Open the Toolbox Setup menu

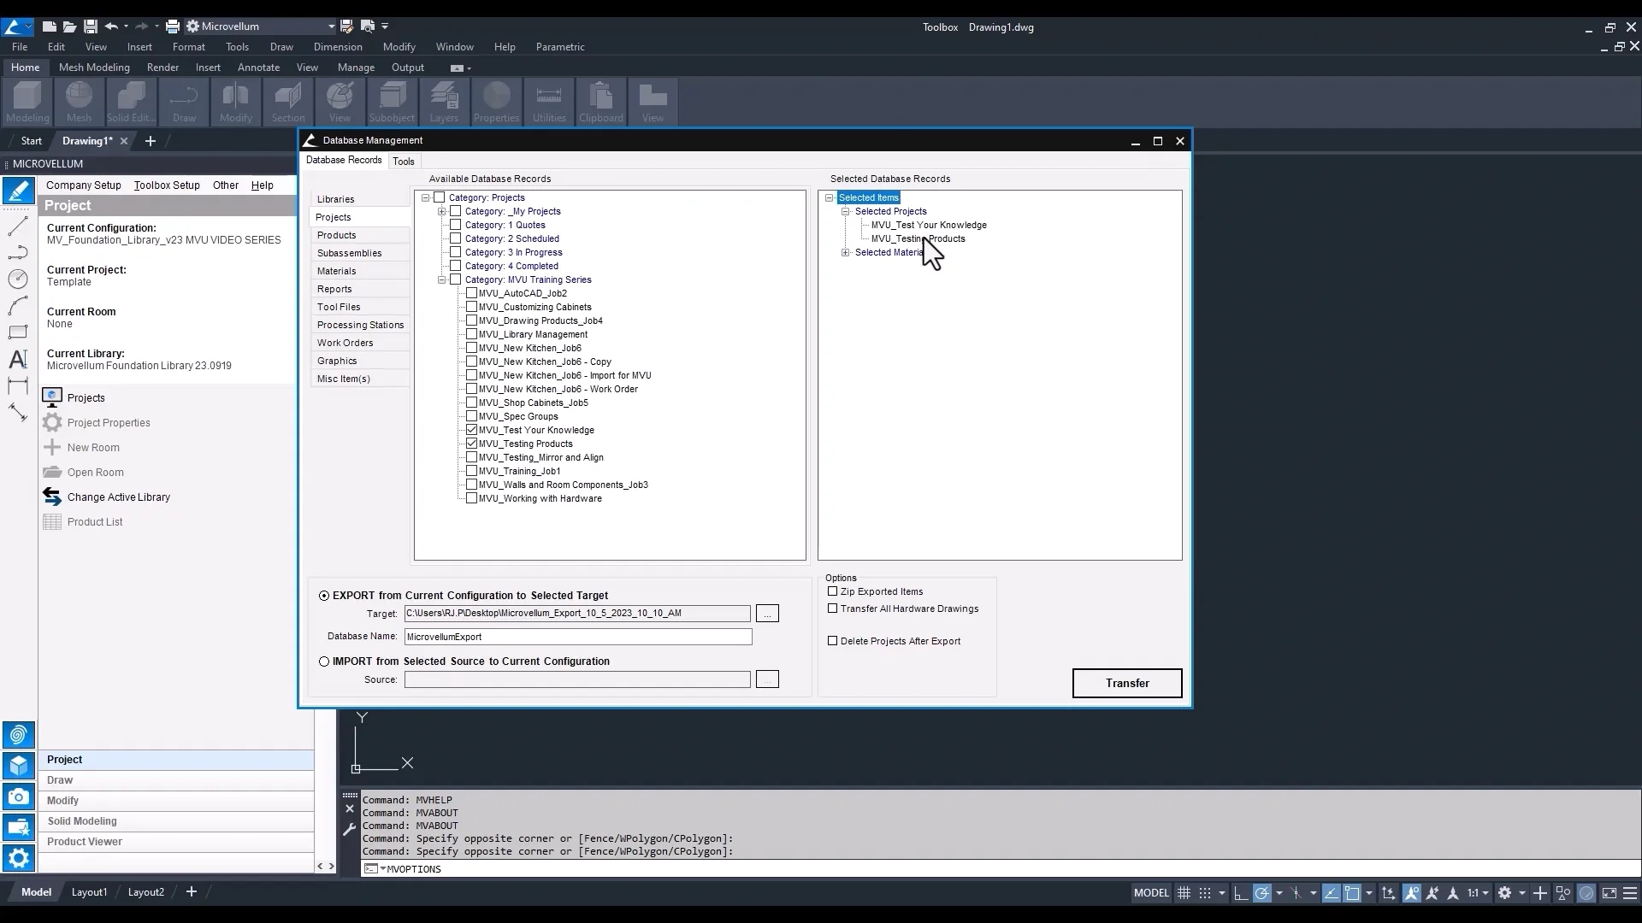pyautogui.click(x=167, y=185)
